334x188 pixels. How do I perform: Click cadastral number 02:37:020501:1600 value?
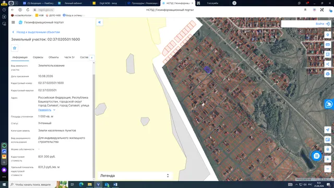[51, 83]
